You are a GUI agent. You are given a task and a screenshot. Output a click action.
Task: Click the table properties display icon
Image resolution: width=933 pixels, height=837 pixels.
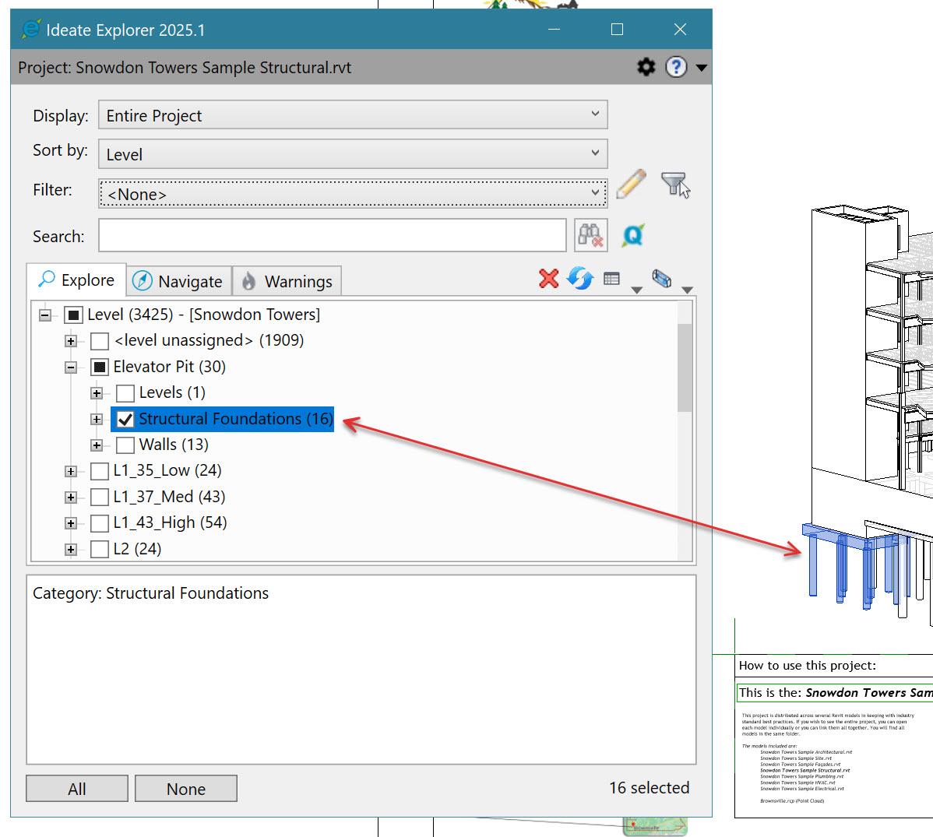pos(611,279)
